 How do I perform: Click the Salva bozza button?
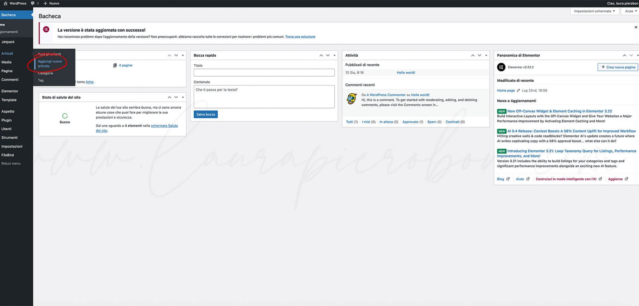[206, 115]
